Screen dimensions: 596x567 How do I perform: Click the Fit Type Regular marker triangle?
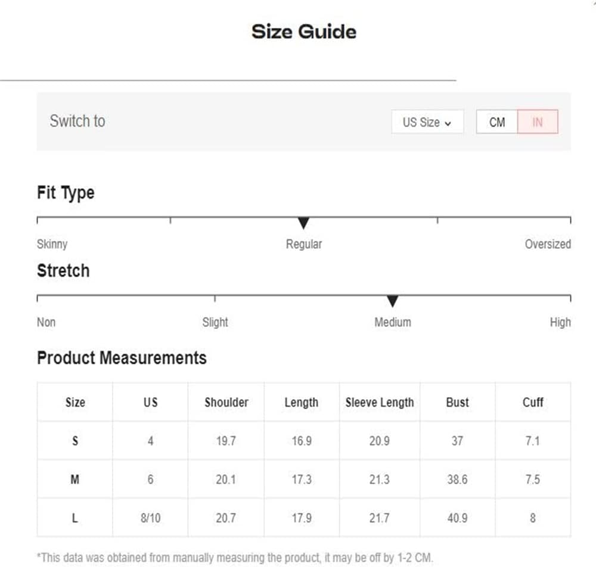303,223
